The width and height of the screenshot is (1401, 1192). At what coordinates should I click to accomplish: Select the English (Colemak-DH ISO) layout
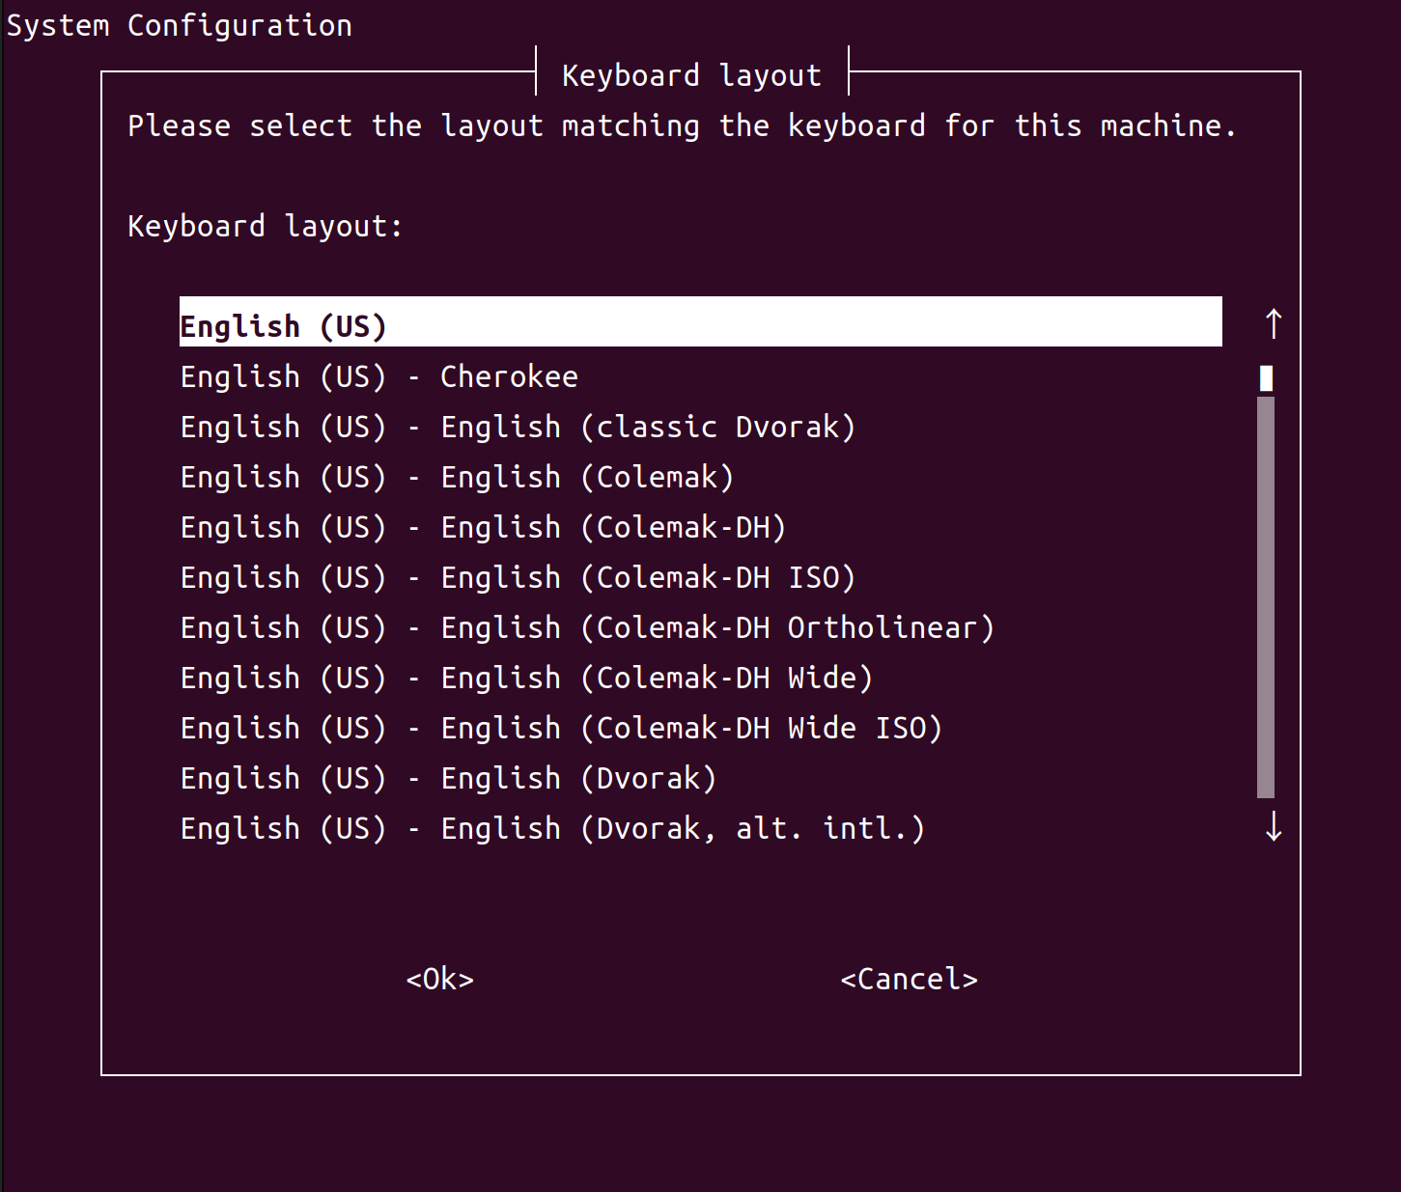click(x=516, y=577)
